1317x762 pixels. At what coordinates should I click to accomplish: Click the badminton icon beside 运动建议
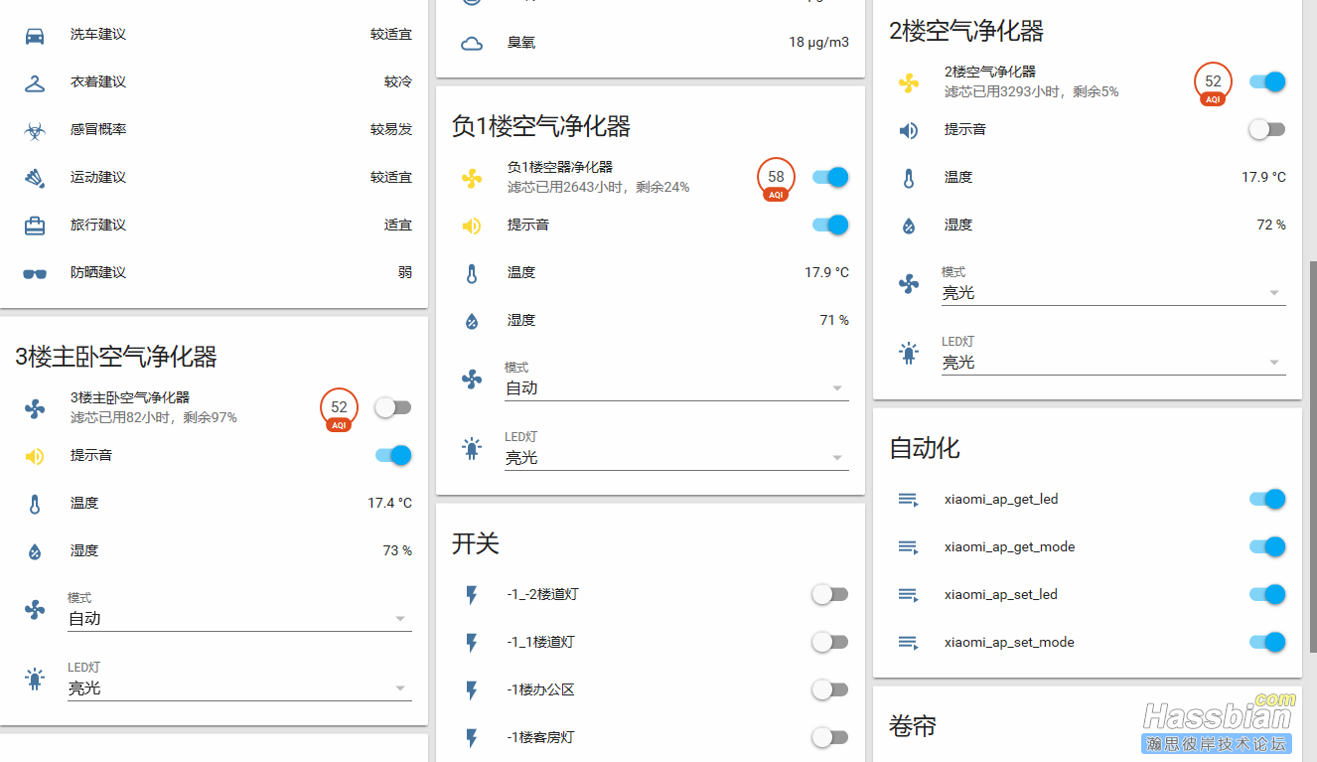(35, 178)
